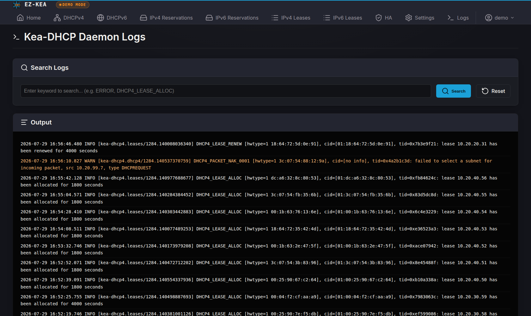531x316 pixels.
Task: Click the IPv4 Reservations drive icon
Action: click(x=143, y=18)
